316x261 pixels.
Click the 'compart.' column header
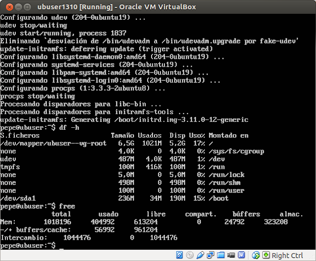point(201,214)
